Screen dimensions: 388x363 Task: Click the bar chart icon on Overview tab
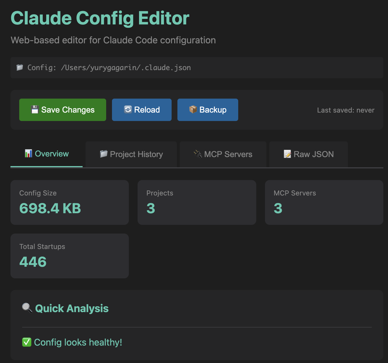point(29,153)
